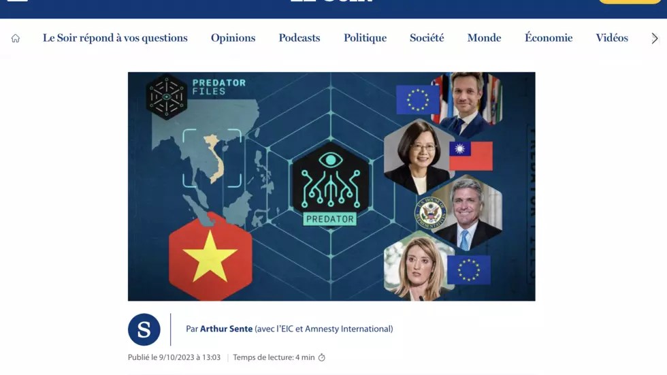Go to the homepage via house icon
Screen dimensions: 667x375
pyautogui.click(x=15, y=38)
